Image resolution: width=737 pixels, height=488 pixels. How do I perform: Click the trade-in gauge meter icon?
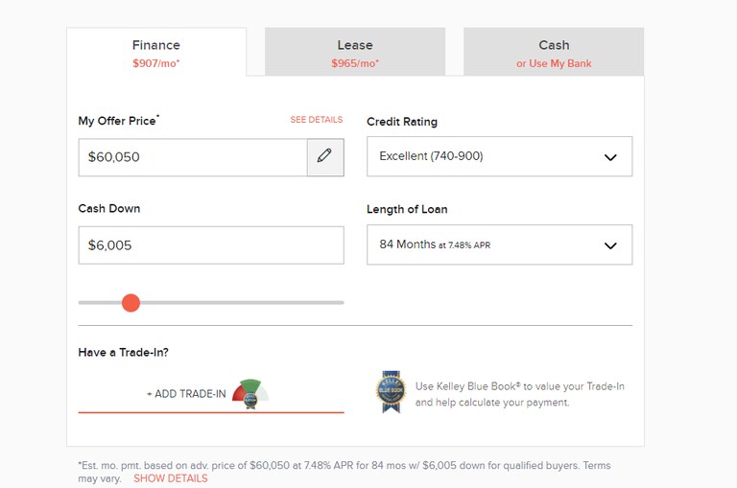(250, 393)
